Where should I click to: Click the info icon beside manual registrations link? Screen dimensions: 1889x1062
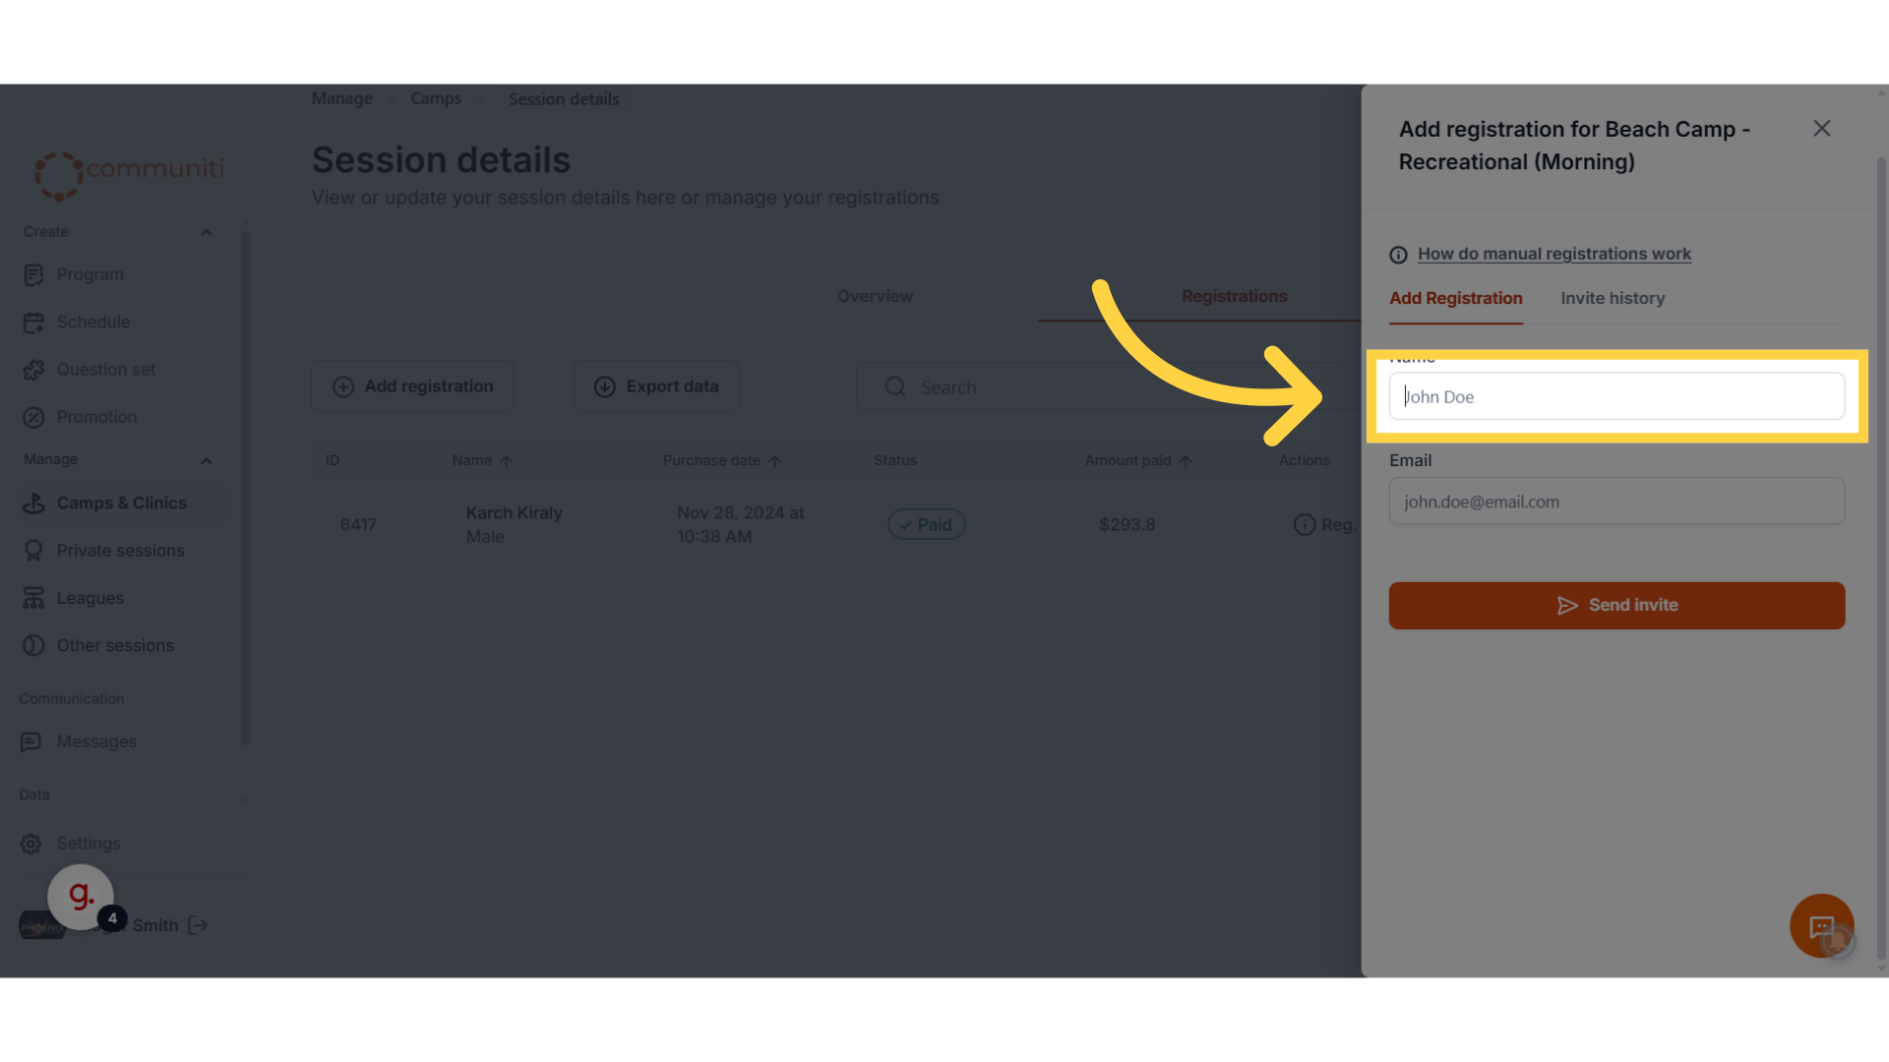click(1398, 255)
